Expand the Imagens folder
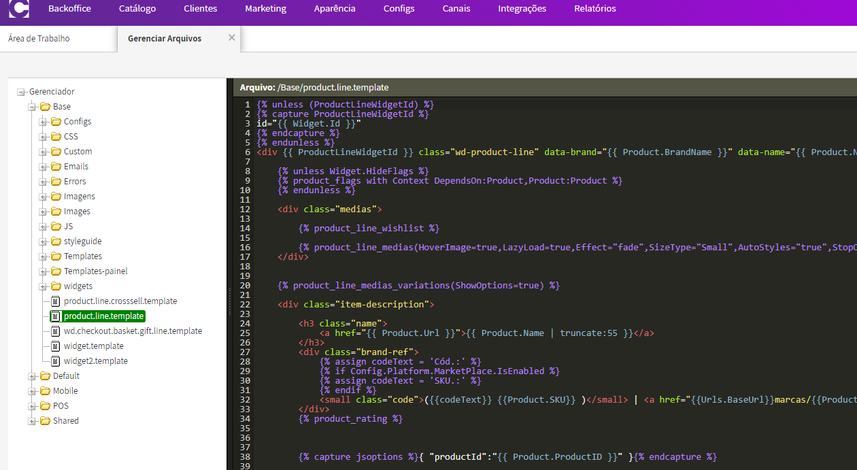The width and height of the screenshot is (857, 470). [x=43, y=197]
